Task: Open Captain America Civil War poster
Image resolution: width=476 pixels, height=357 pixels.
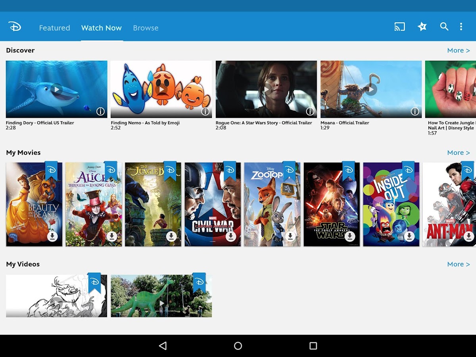Action: pyautogui.click(x=213, y=204)
